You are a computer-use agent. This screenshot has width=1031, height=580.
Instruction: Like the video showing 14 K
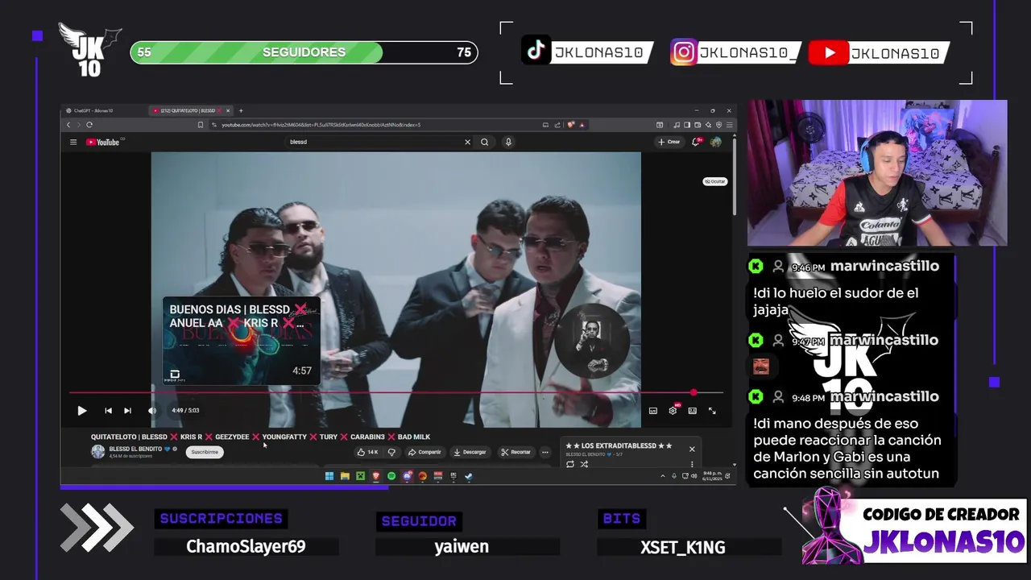[x=368, y=452]
